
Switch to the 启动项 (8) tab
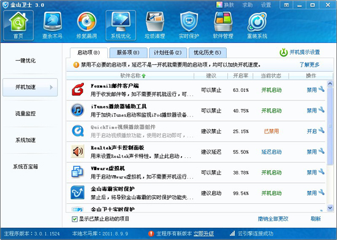click(x=89, y=53)
